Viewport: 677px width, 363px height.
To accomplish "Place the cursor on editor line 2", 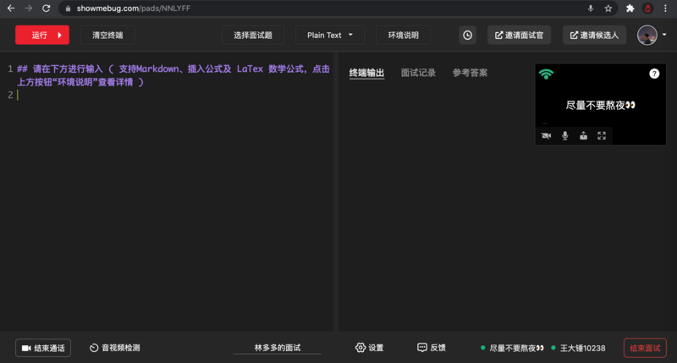I will tap(173, 95).
